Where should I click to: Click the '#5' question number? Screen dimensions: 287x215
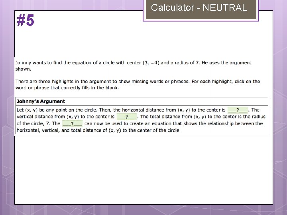pos(26,20)
